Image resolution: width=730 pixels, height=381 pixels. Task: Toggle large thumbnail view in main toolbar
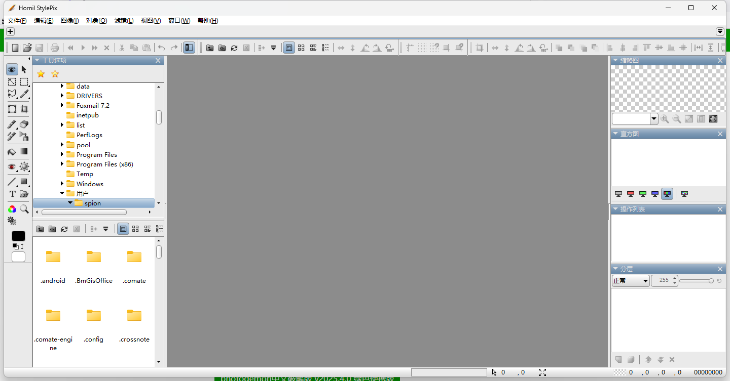pos(289,48)
